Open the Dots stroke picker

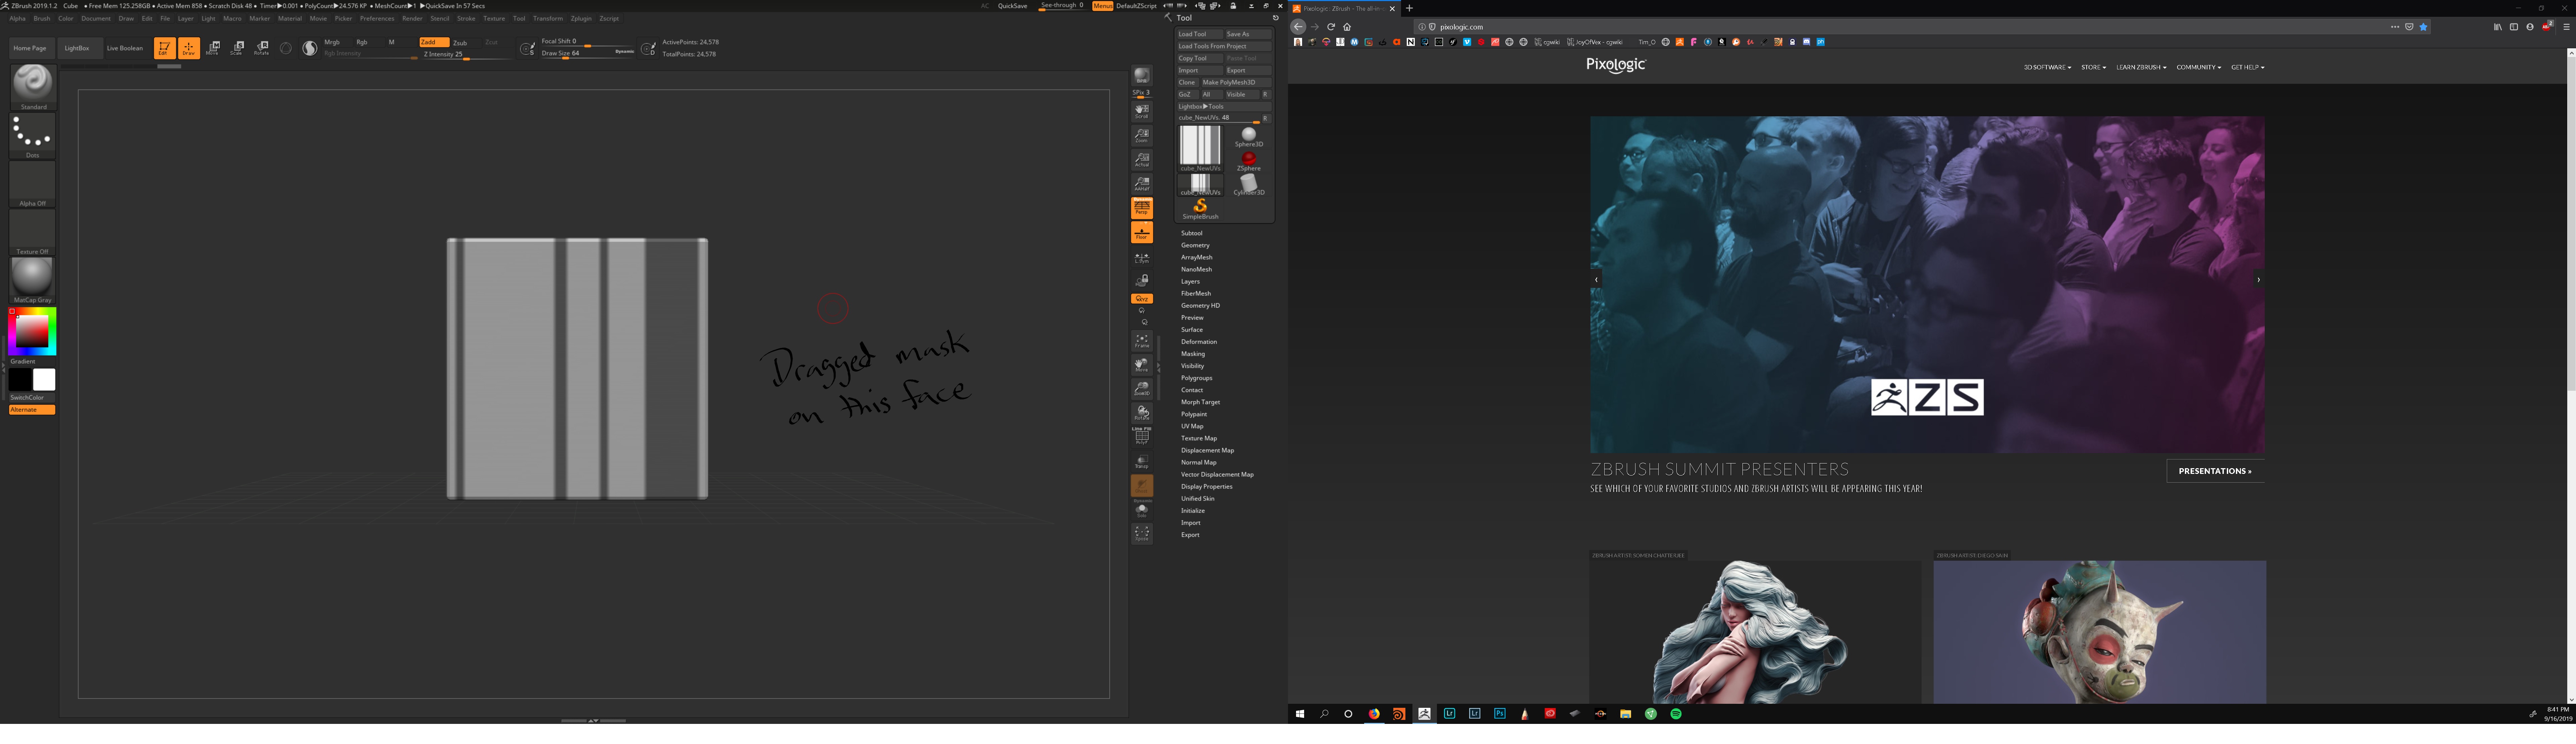tap(32, 136)
